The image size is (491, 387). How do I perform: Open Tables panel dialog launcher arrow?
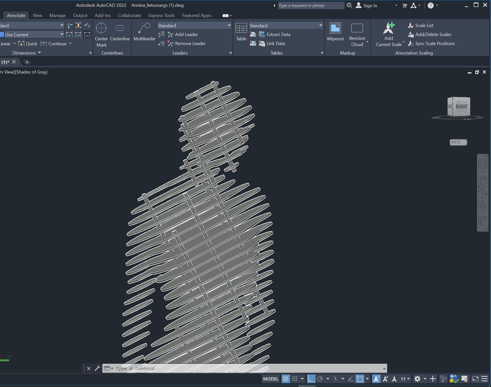click(322, 53)
